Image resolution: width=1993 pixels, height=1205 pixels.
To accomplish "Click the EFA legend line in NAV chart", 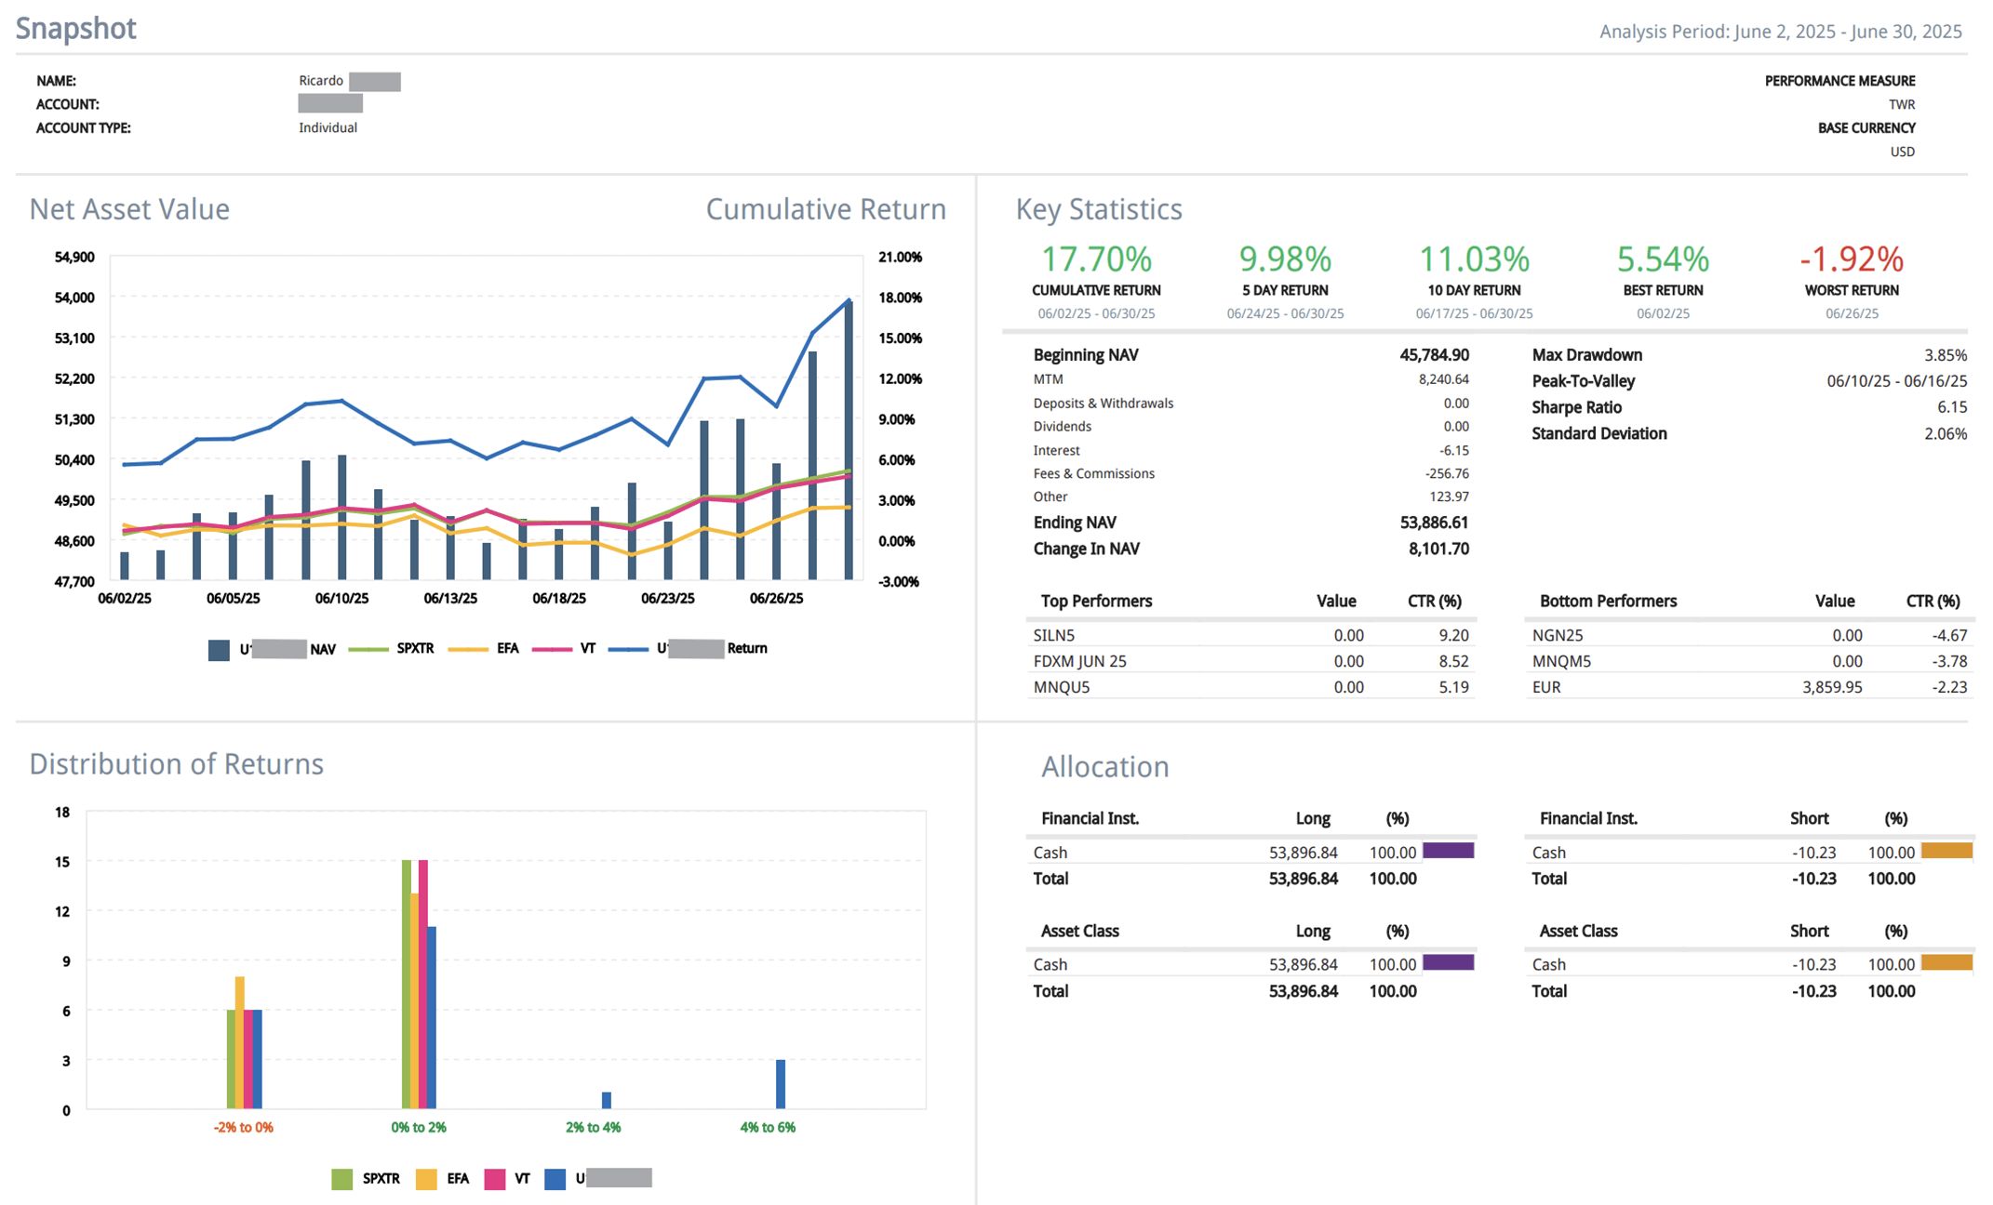I will click(x=467, y=649).
